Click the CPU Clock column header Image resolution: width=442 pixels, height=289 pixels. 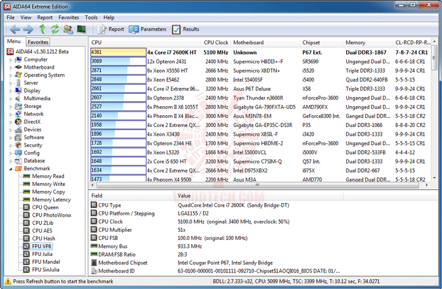(216, 43)
